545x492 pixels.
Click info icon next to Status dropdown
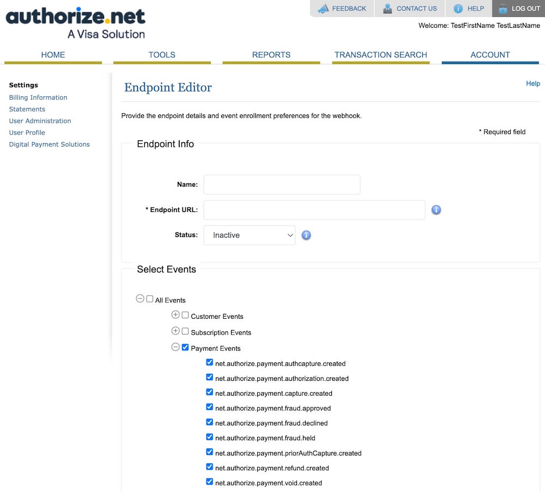[306, 235]
